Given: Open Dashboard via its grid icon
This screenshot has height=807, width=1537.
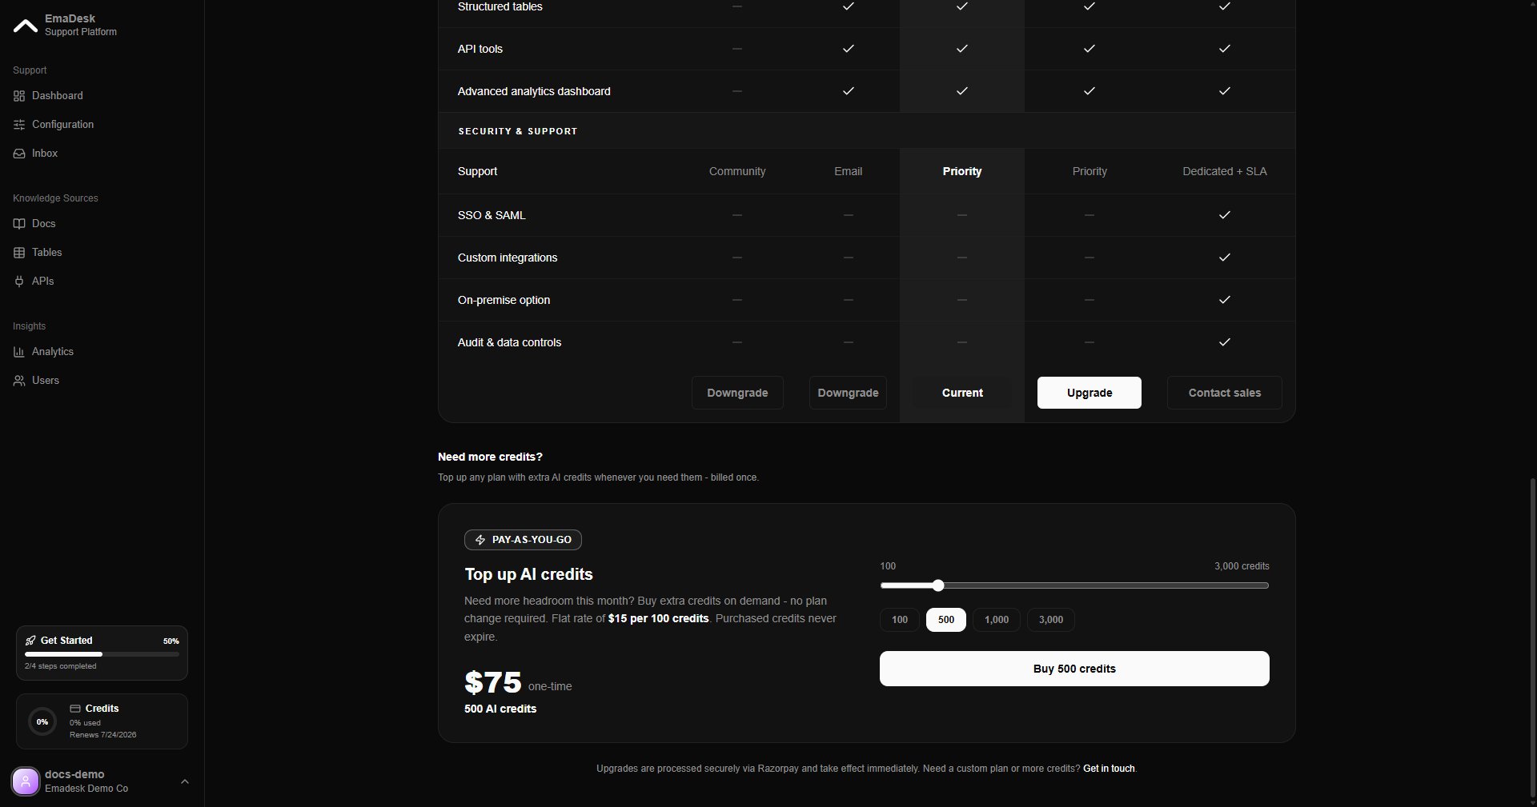Looking at the screenshot, I should click(19, 96).
